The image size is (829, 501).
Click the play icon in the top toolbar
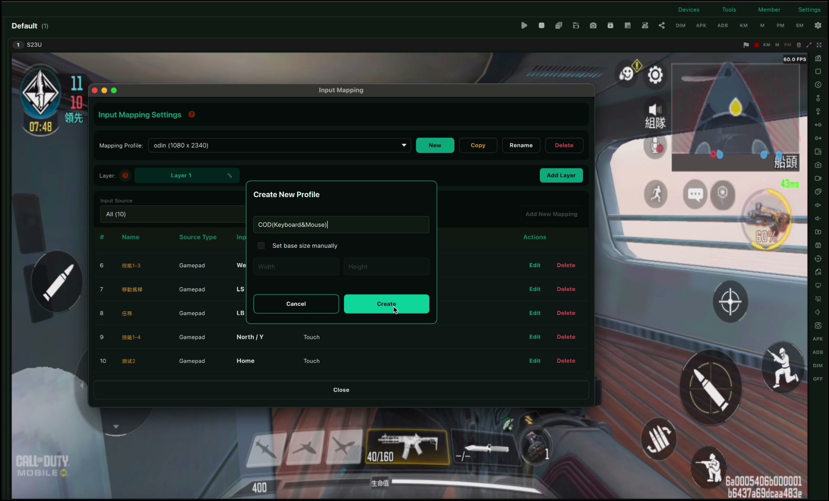pos(524,26)
